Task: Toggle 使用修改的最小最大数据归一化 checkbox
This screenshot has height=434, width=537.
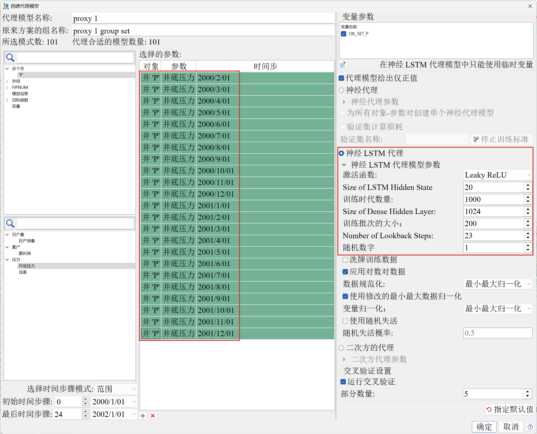Action: pos(345,296)
